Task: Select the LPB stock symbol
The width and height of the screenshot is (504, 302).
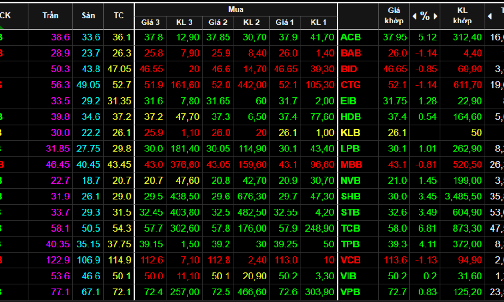Action: (x=350, y=149)
